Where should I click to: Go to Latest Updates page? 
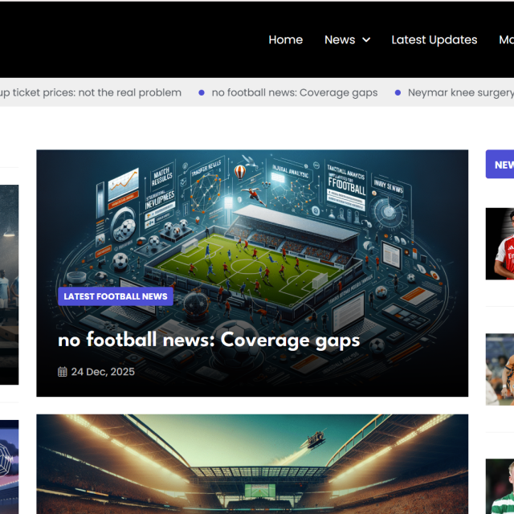(434, 39)
